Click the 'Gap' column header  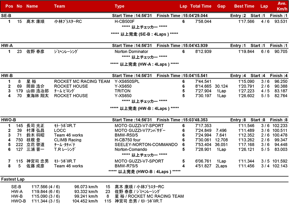point(221,6)
